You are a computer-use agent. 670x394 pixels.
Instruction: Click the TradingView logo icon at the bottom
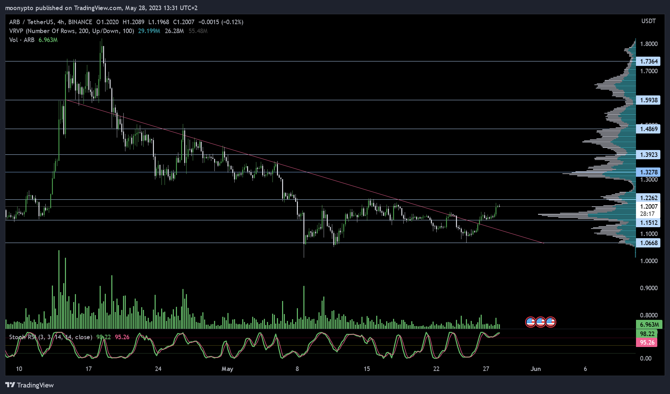pos(10,385)
